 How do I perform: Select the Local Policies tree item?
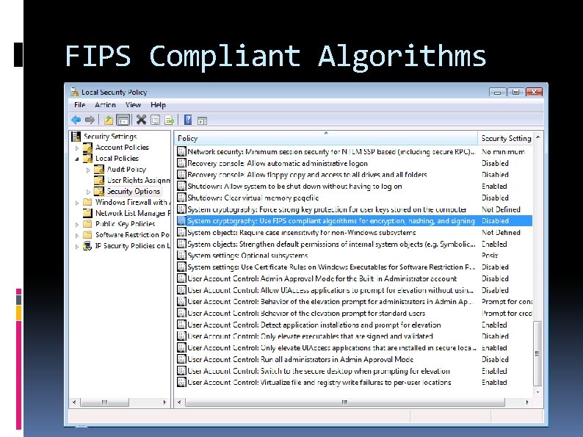117,159
